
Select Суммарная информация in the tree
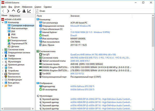point(23,25)
